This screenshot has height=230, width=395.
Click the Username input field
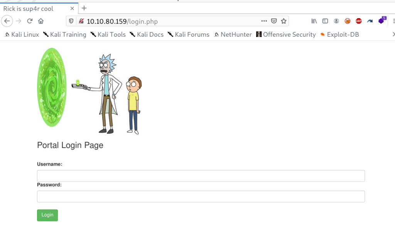pos(201,176)
